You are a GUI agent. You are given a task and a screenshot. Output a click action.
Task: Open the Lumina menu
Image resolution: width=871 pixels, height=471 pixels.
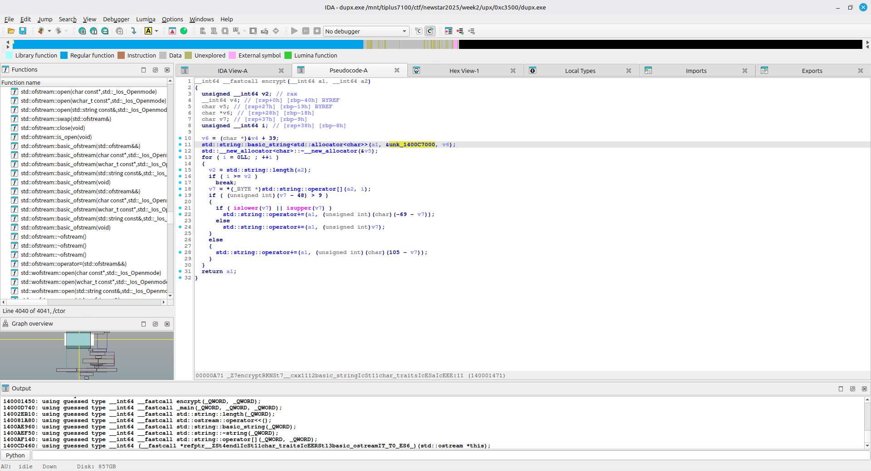point(145,19)
